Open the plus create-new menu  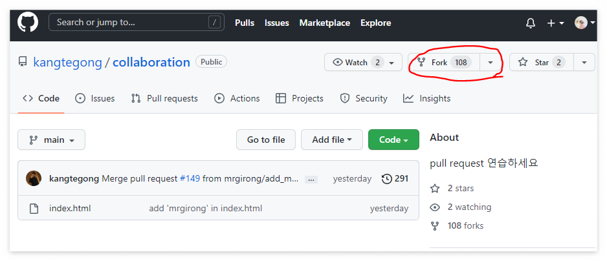point(555,23)
